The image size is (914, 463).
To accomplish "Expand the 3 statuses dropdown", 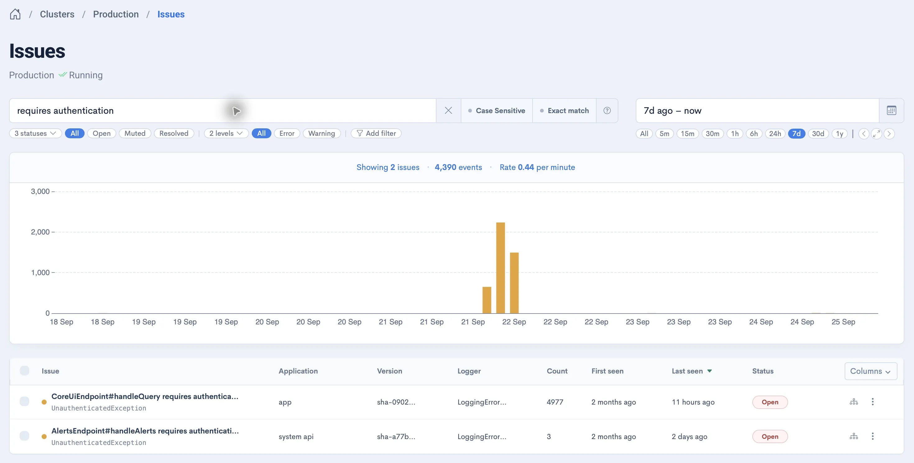I will tap(35, 133).
